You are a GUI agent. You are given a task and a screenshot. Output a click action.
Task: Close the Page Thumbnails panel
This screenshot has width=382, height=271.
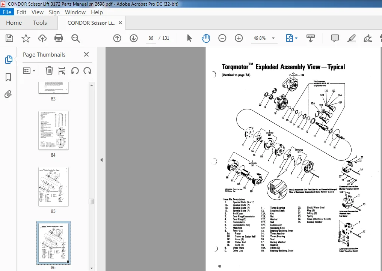click(86, 54)
